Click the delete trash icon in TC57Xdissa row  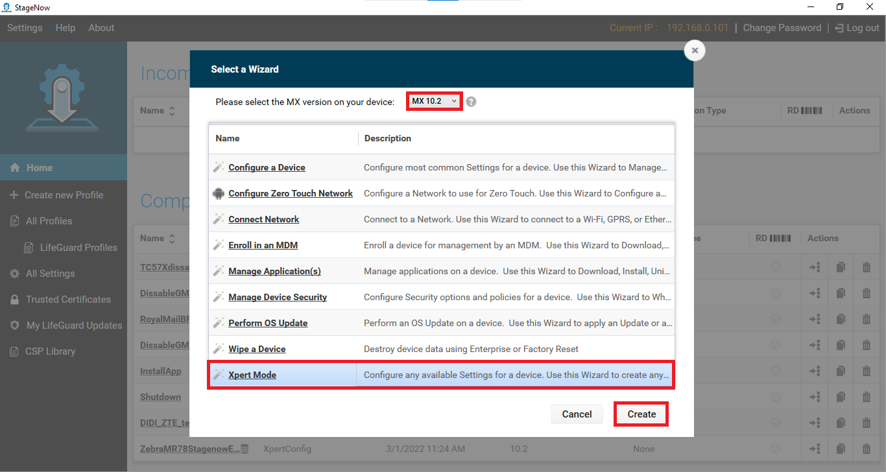(867, 267)
